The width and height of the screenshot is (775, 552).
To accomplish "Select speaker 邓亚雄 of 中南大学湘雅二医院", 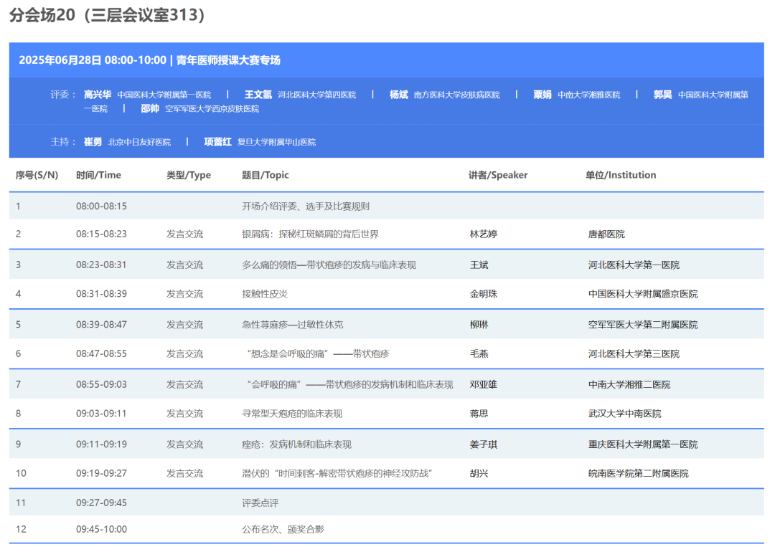I will pyautogui.click(x=481, y=384).
